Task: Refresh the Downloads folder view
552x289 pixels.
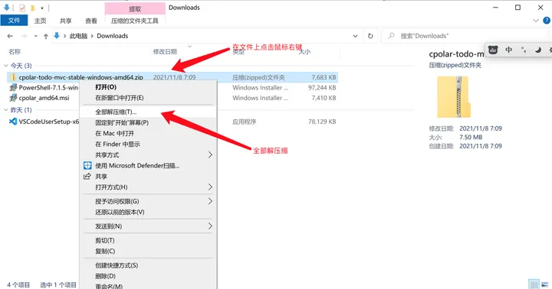Action: click(x=370, y=36)
